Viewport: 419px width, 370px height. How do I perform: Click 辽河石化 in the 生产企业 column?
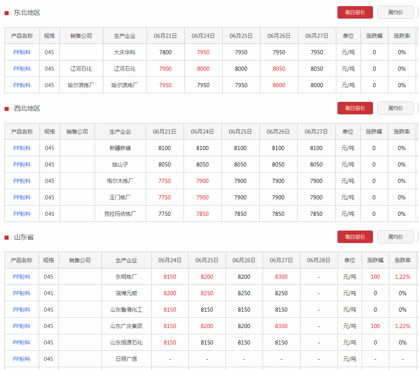click(x=125, y=69)
